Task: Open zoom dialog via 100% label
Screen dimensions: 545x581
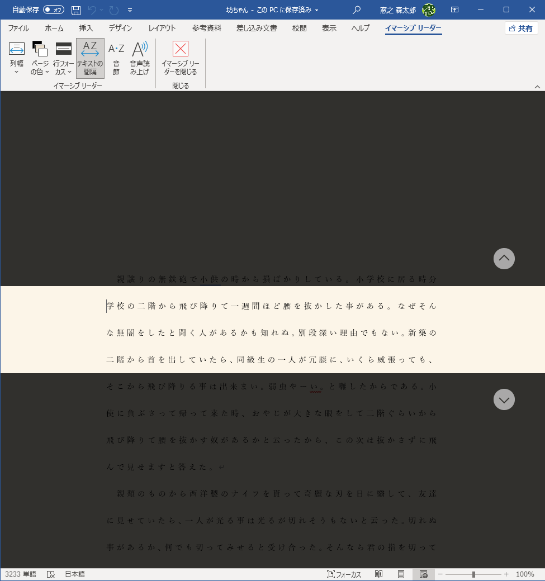Action: pyautogui.click(x=525, y=574)
